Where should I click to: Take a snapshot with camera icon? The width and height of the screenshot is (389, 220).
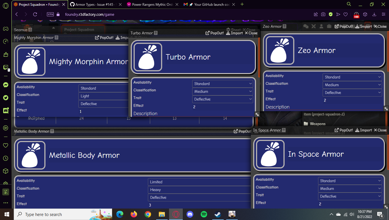(x=323, y=14)
